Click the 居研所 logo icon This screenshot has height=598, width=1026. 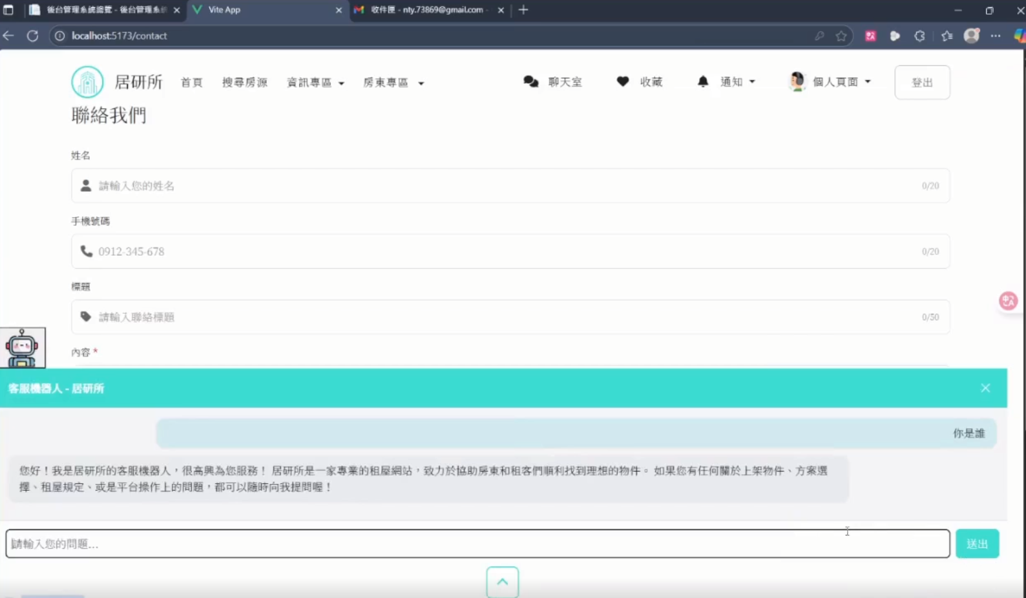(x=87, y=82)
